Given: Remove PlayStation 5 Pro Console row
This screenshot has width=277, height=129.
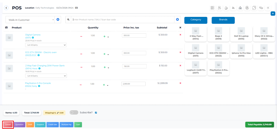Looking at the screenshot, I should click(180, 83).
